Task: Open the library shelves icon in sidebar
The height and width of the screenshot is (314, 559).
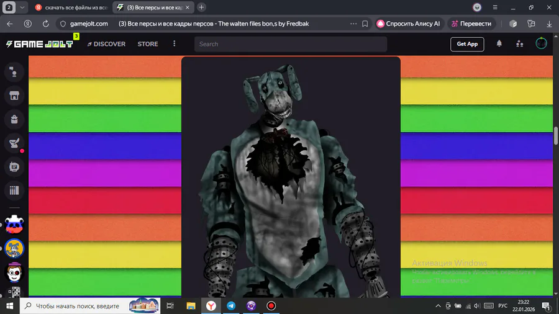Action: point(14,191)
